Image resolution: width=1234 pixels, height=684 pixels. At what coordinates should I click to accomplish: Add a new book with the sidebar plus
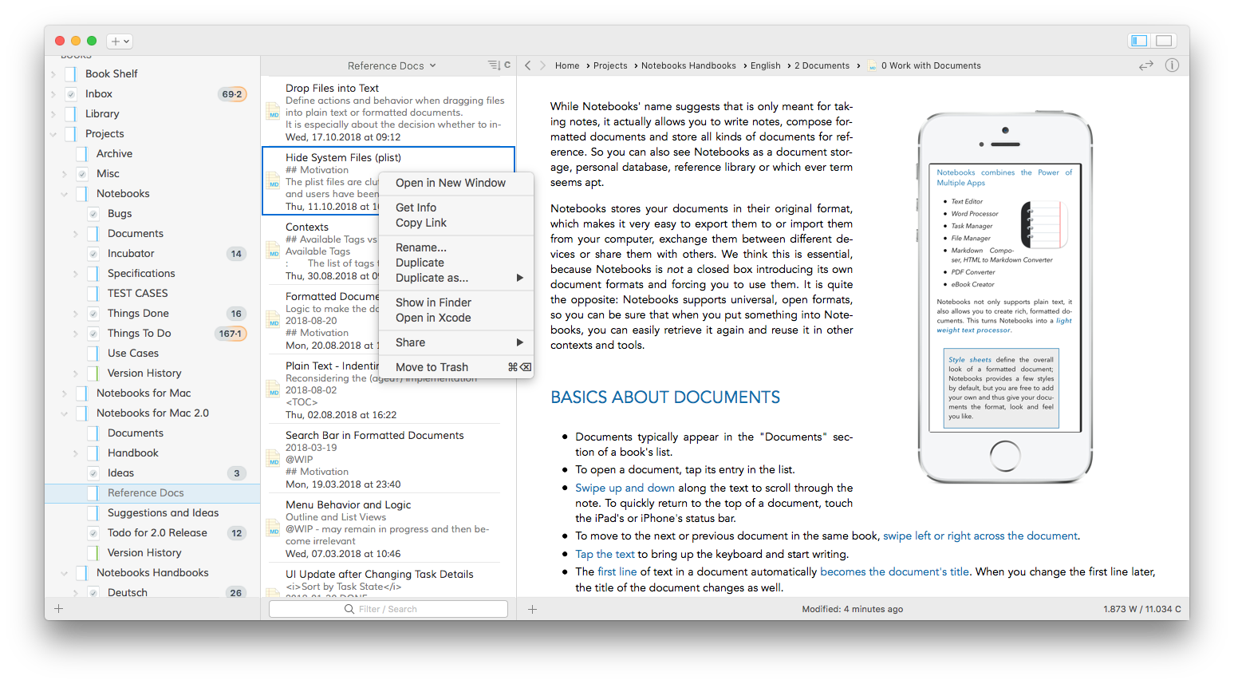[x=58, y=609]
